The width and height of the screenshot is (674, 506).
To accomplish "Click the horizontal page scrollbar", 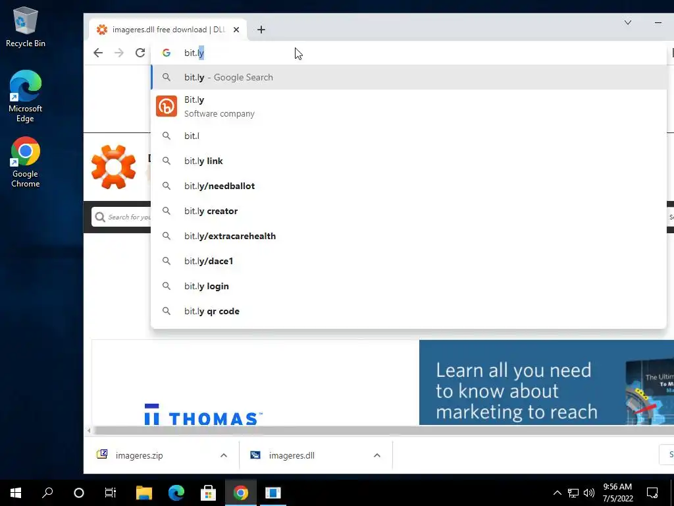I will coord(382,430).
